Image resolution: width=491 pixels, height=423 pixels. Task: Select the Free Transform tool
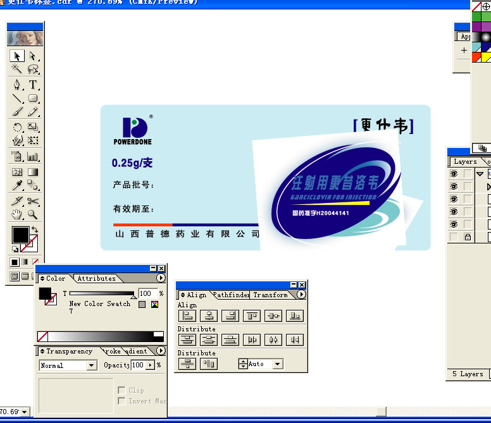pos(32,140)
